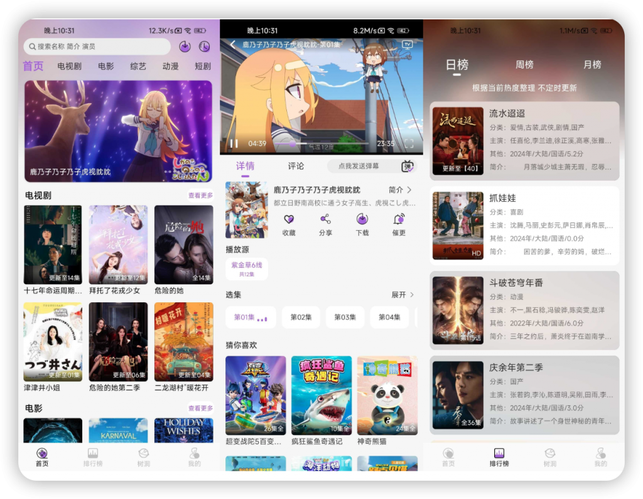Enter fullscreen with the player's expand icon
643x499 pixels.
[409, 143]
